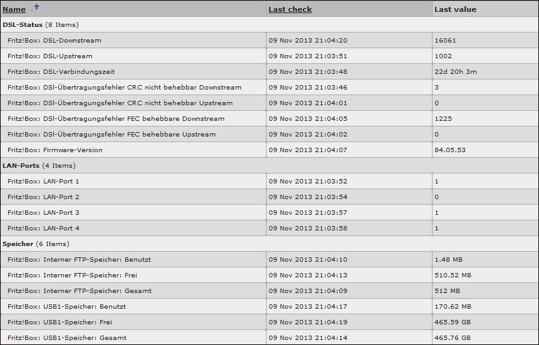
Task: Click the Fritz!Box: LAN-Port 1 item
Action: pos(44,181)
